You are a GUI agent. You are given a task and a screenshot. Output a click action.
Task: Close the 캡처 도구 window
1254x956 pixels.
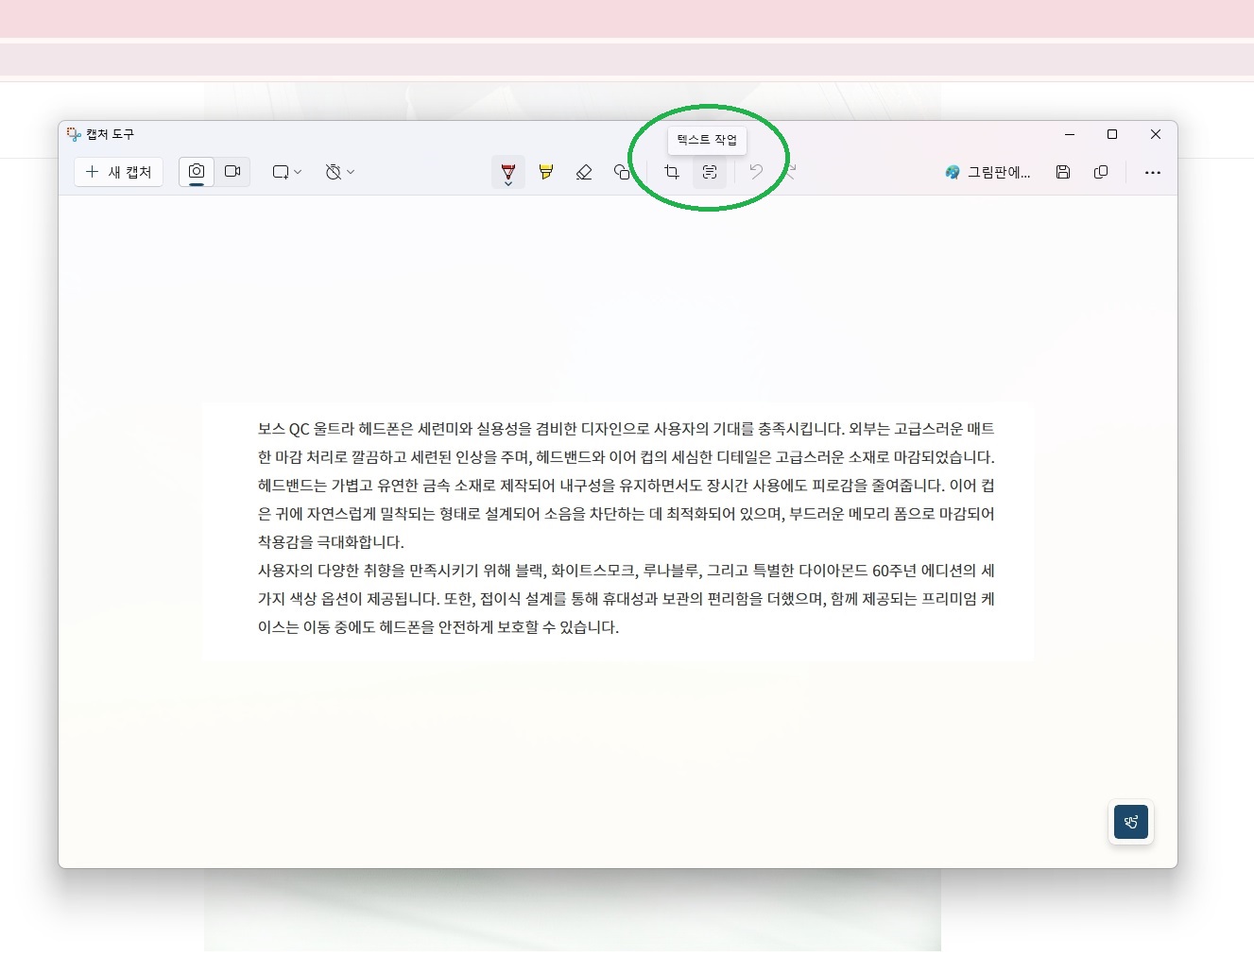point(1156,134)
